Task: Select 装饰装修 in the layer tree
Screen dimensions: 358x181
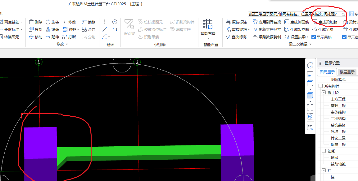Action: (x=338, y=125)
